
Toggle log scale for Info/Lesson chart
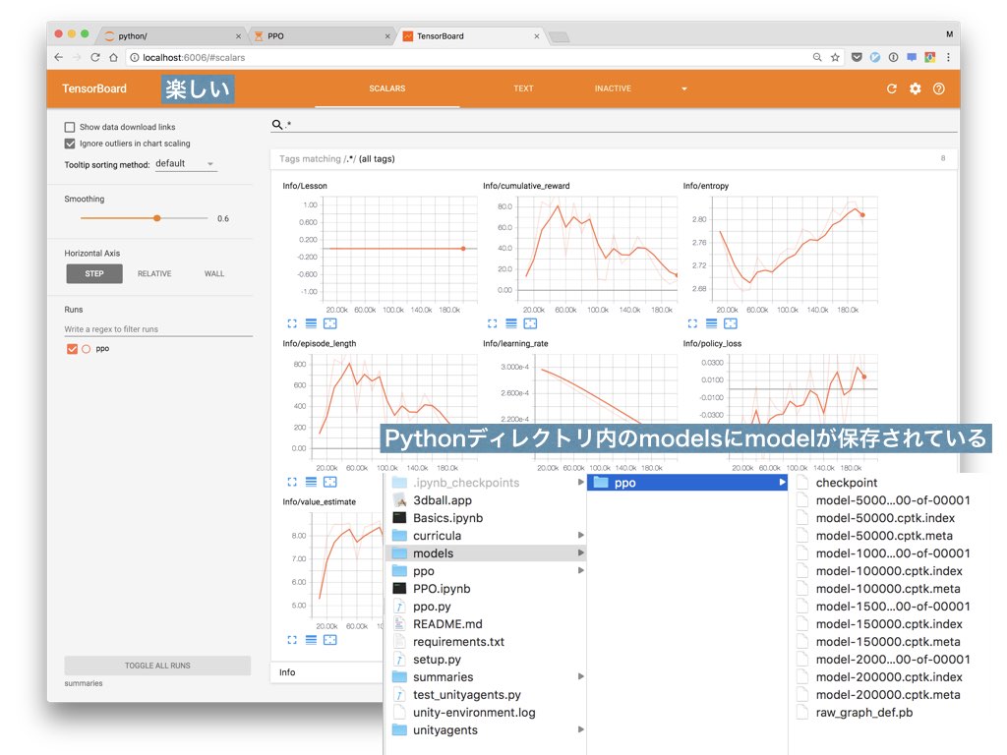click(311, 323)
